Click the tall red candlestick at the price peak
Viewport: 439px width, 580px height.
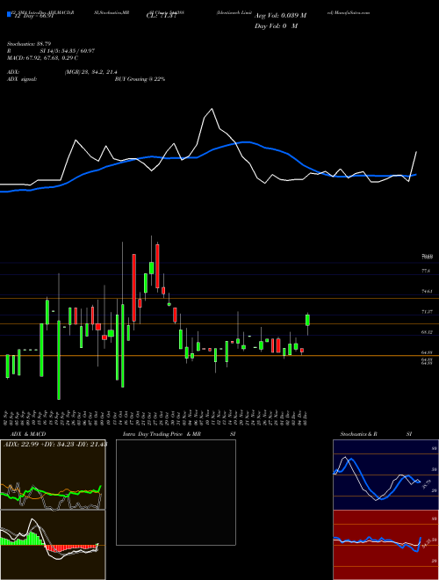pyautogui.click(x=157, y=266)
